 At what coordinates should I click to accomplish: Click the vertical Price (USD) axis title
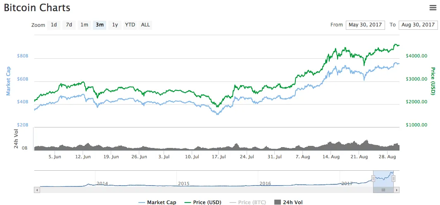click(x=433, y=81)
